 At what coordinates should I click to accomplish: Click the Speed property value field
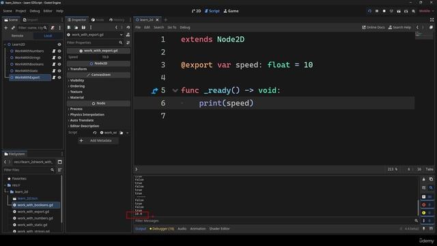coord(114,57)
